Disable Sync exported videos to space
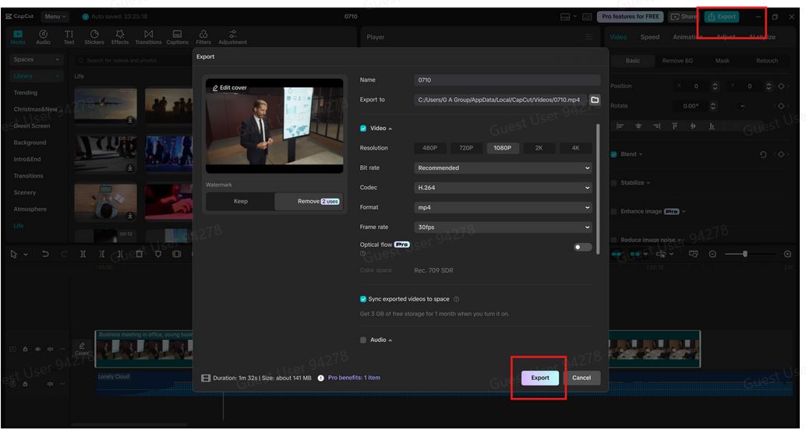 [x=363, y=299]
